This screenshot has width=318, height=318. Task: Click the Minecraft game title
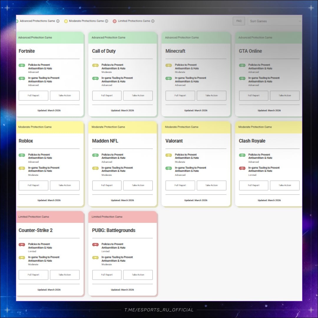[175, 51]
